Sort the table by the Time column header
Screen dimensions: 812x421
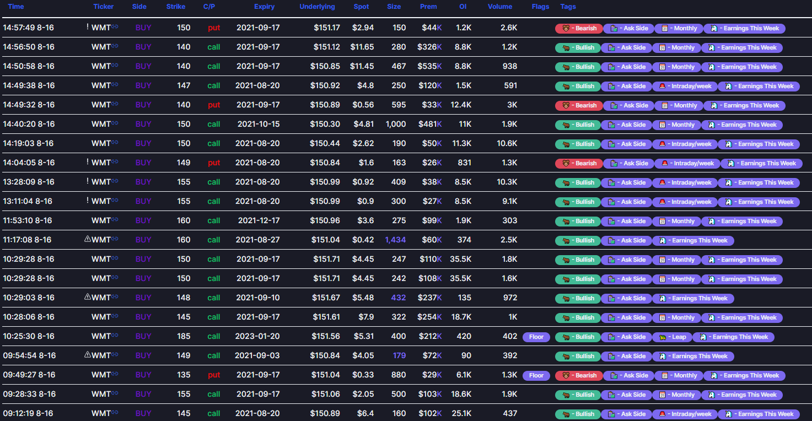(x=16, y=7)
